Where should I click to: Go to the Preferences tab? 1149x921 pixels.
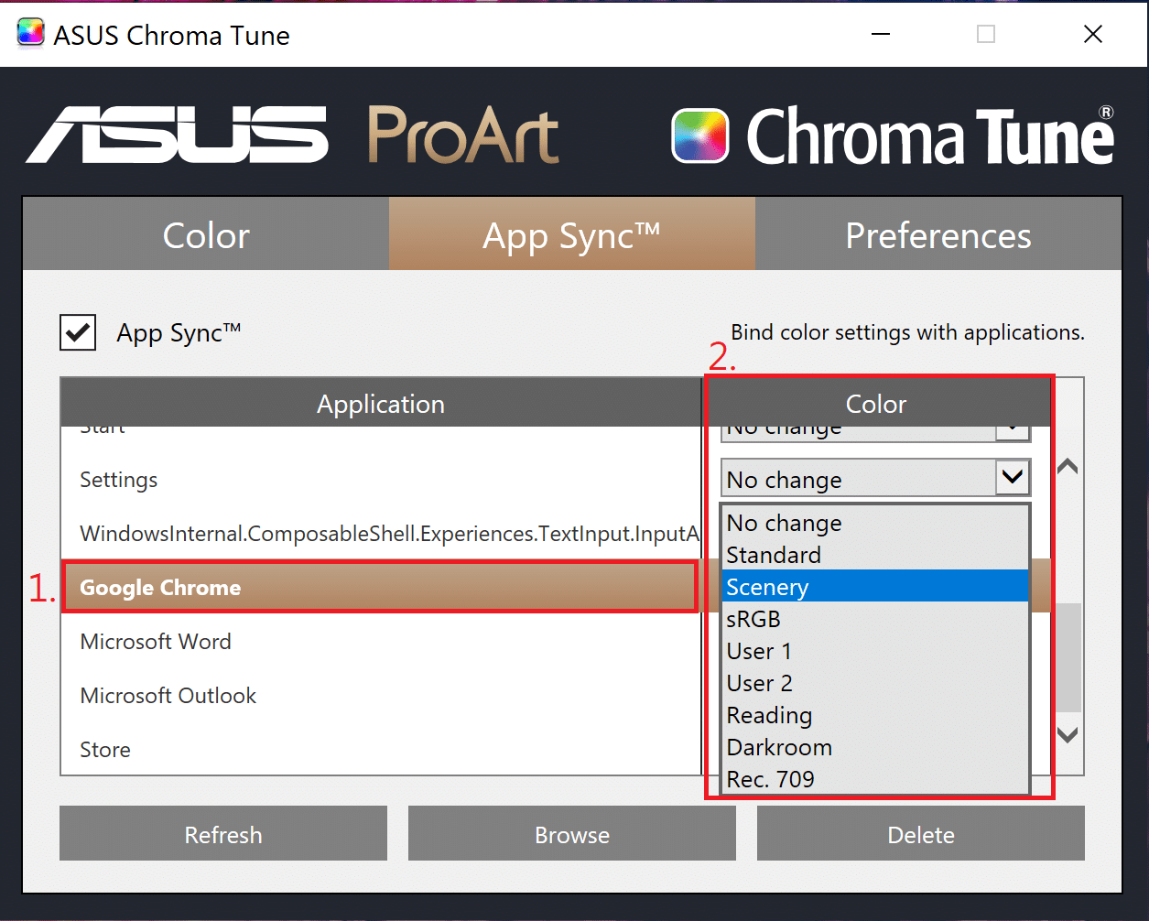tap(938, 234)
